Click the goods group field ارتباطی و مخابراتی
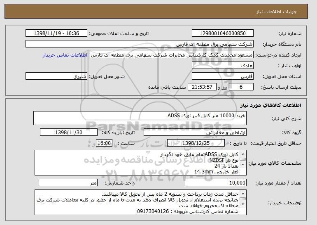 point(195,133)
